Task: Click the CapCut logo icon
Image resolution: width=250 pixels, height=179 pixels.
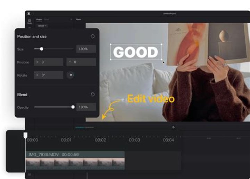Action: (29, 14)
